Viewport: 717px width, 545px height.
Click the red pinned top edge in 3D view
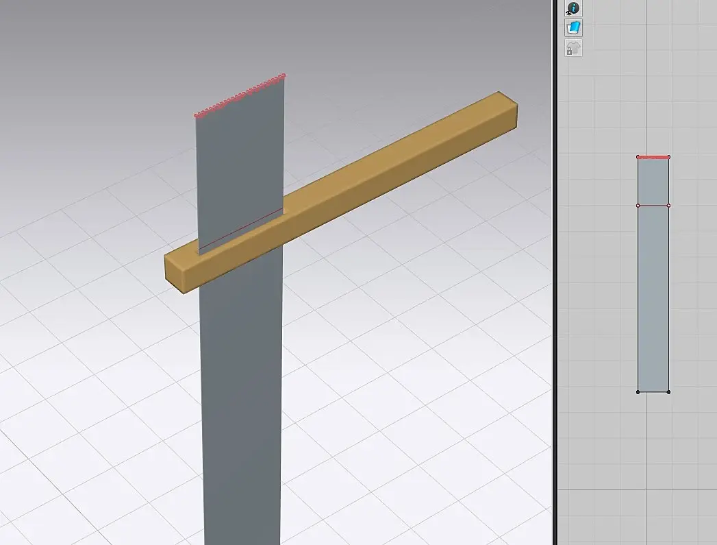point(240,95)
